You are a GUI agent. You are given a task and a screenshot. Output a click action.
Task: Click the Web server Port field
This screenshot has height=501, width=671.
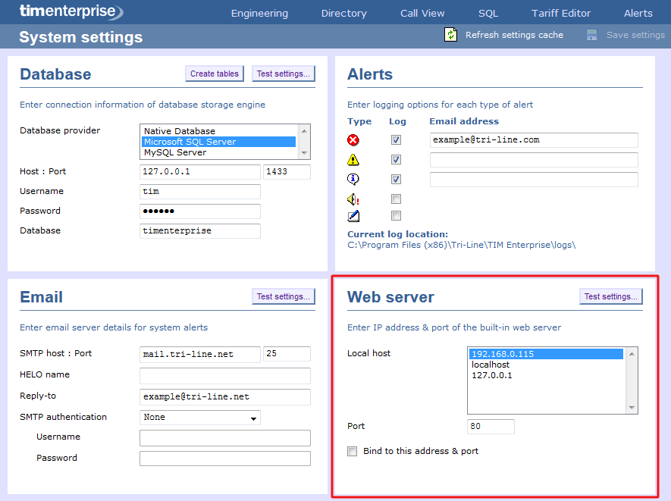491,427
